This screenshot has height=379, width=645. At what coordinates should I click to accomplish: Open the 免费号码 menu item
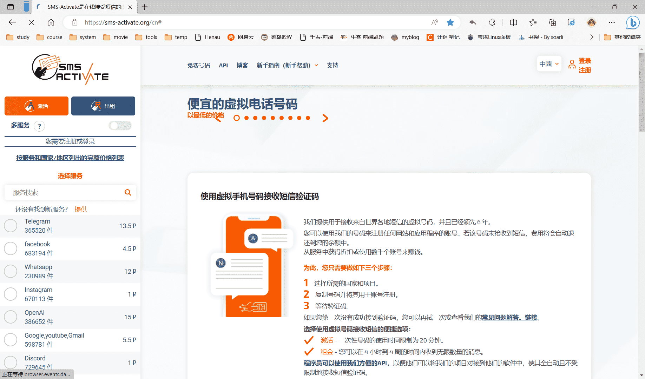coord(198,65)
